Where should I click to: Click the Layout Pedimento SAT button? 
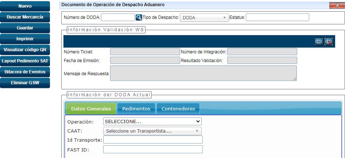(x=25, y=61)
